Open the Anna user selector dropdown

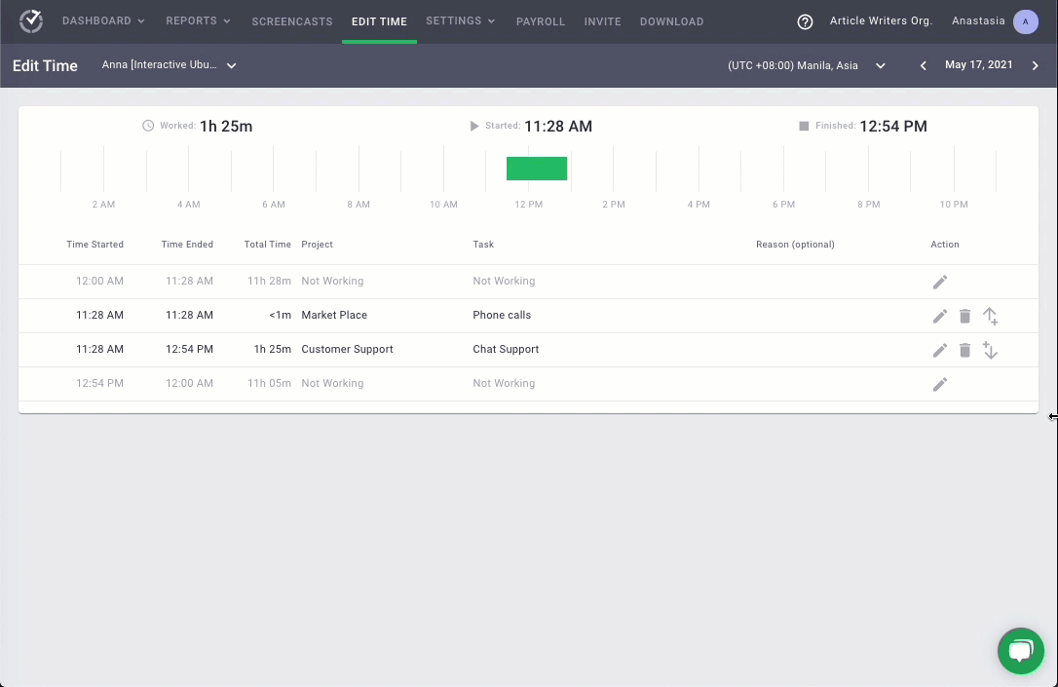[169, 64]
